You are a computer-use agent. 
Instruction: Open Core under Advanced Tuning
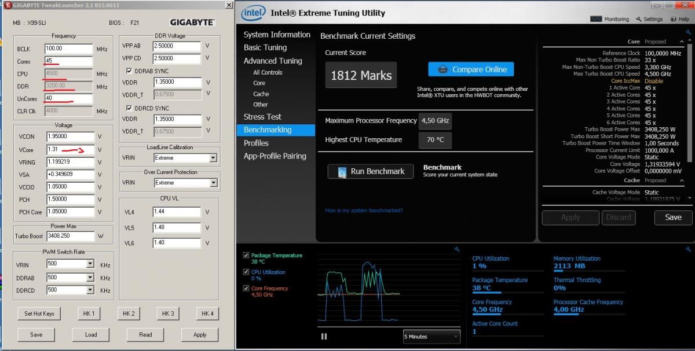coord(259,83)
